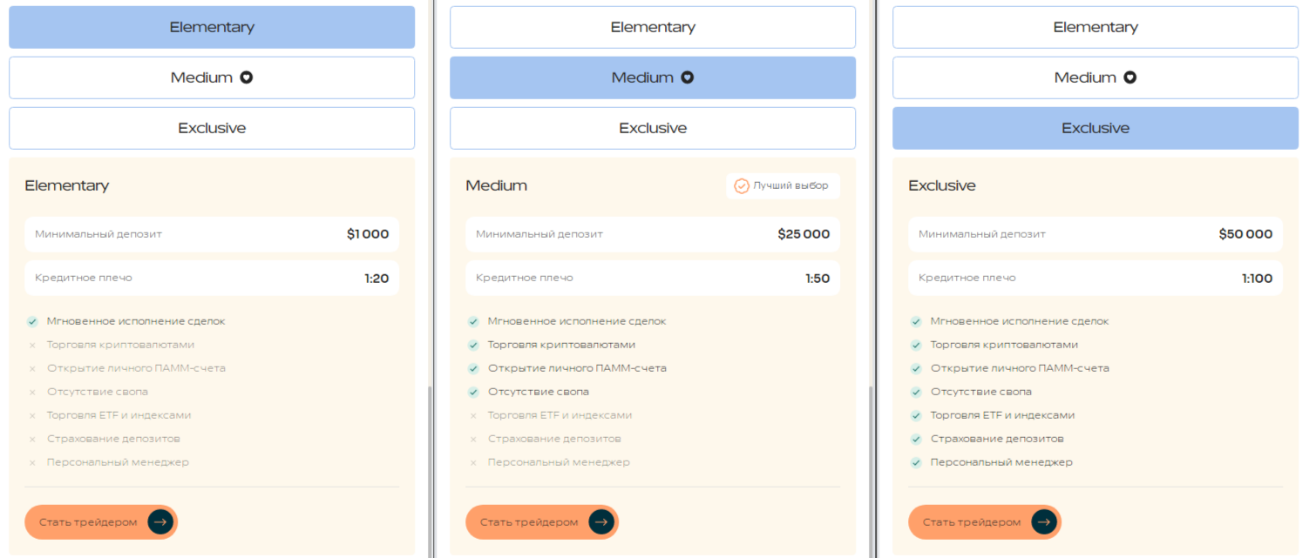Click check beside Отсутствие свопа in Medium plan
The height and width of the screenshot is (558, 1309).
point(473,393)
